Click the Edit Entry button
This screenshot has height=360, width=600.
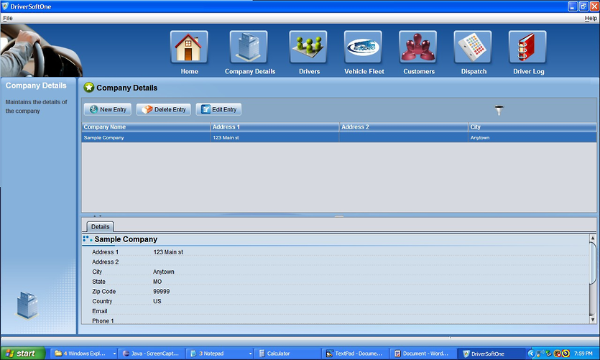tap(218, 109)
